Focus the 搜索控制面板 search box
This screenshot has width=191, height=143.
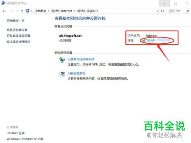(179, 11)
